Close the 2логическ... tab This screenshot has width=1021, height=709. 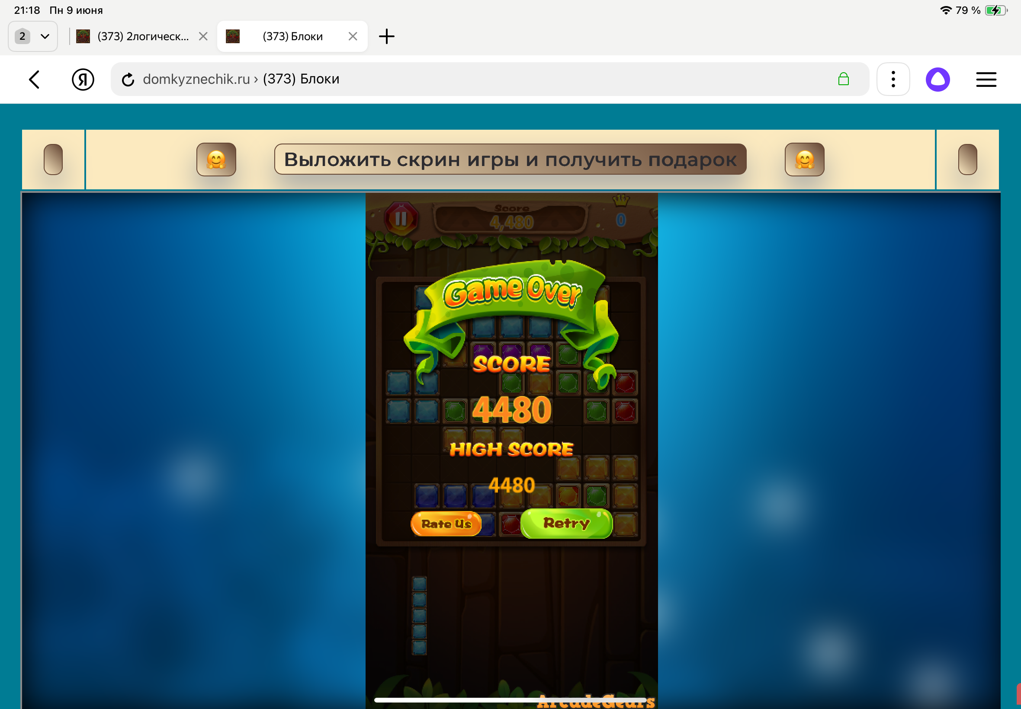(x=203, y=36)
